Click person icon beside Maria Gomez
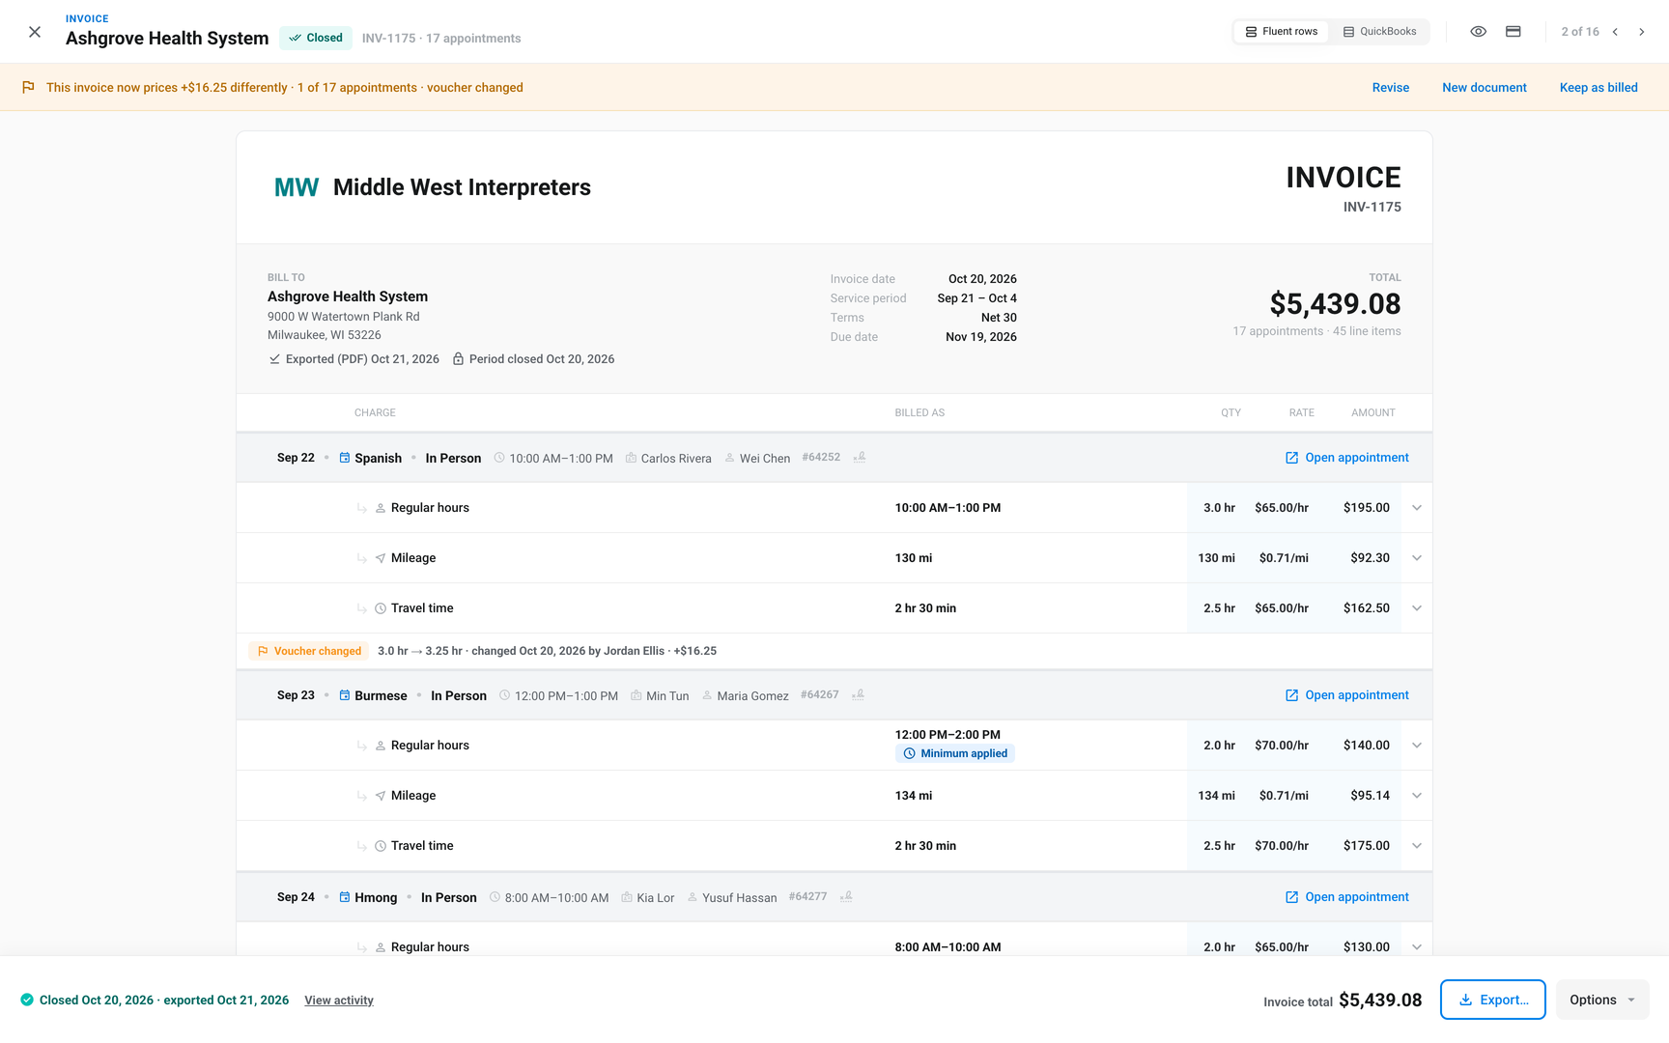 pos(707,695)
